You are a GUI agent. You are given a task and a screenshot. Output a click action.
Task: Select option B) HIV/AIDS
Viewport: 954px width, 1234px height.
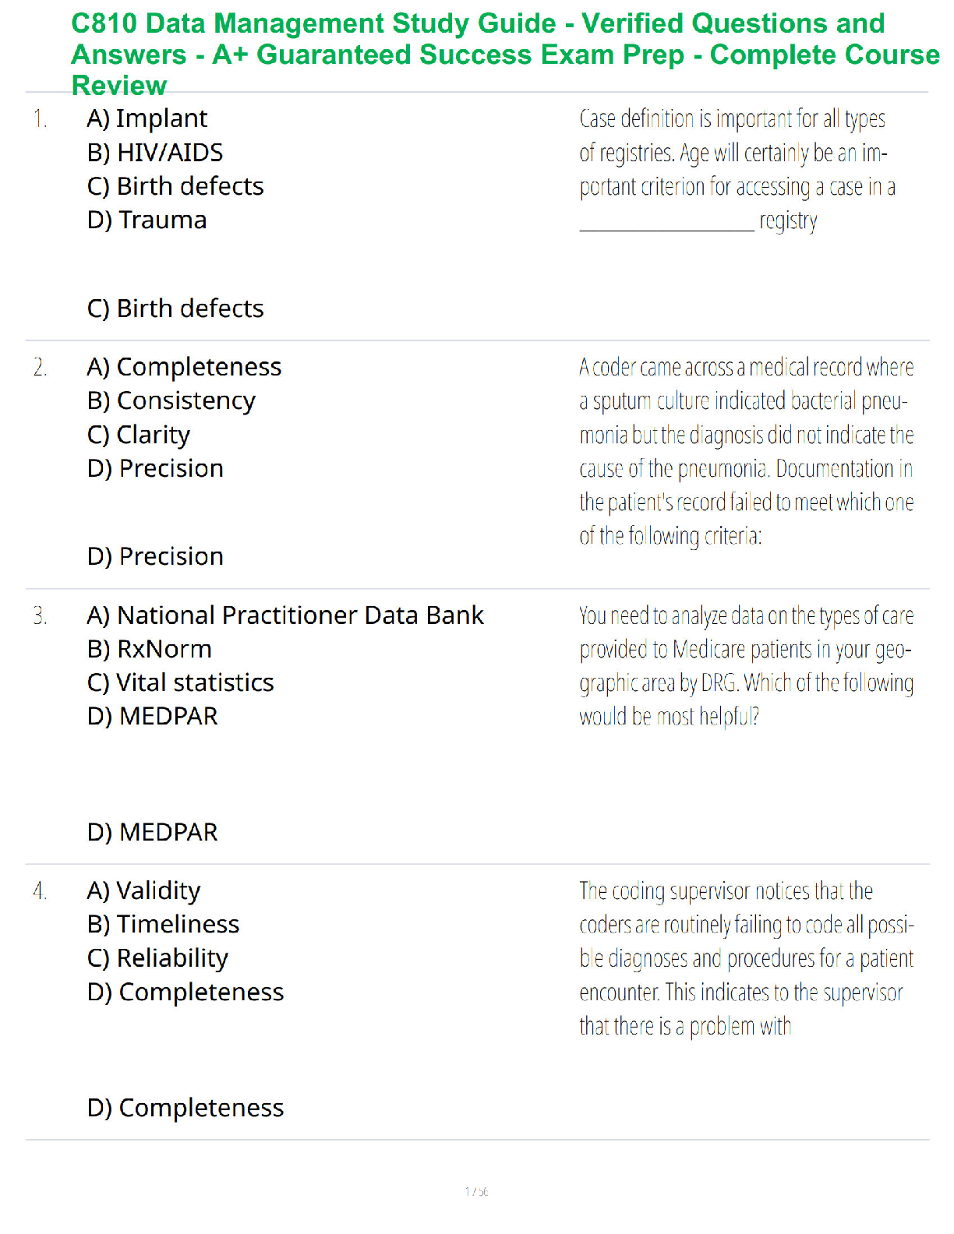155,153
